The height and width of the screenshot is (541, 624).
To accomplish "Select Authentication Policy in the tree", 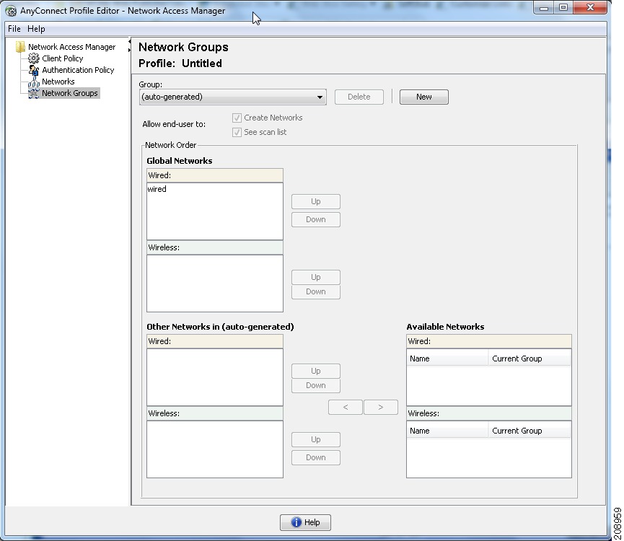I will pyautogui.click(x=78, y=70).
